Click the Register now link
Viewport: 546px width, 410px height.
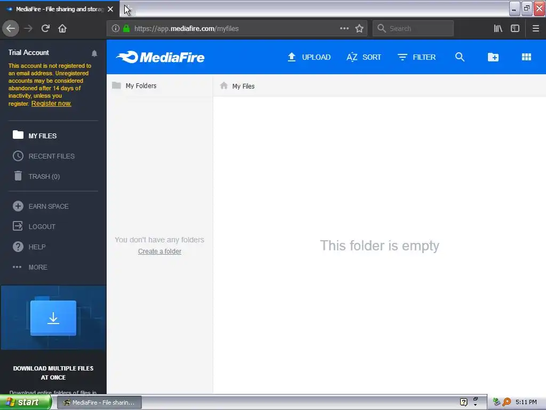coord(51,104)
